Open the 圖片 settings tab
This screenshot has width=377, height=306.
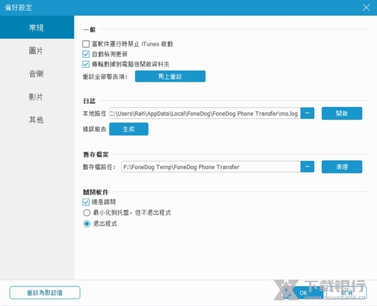tap(37, 51)
